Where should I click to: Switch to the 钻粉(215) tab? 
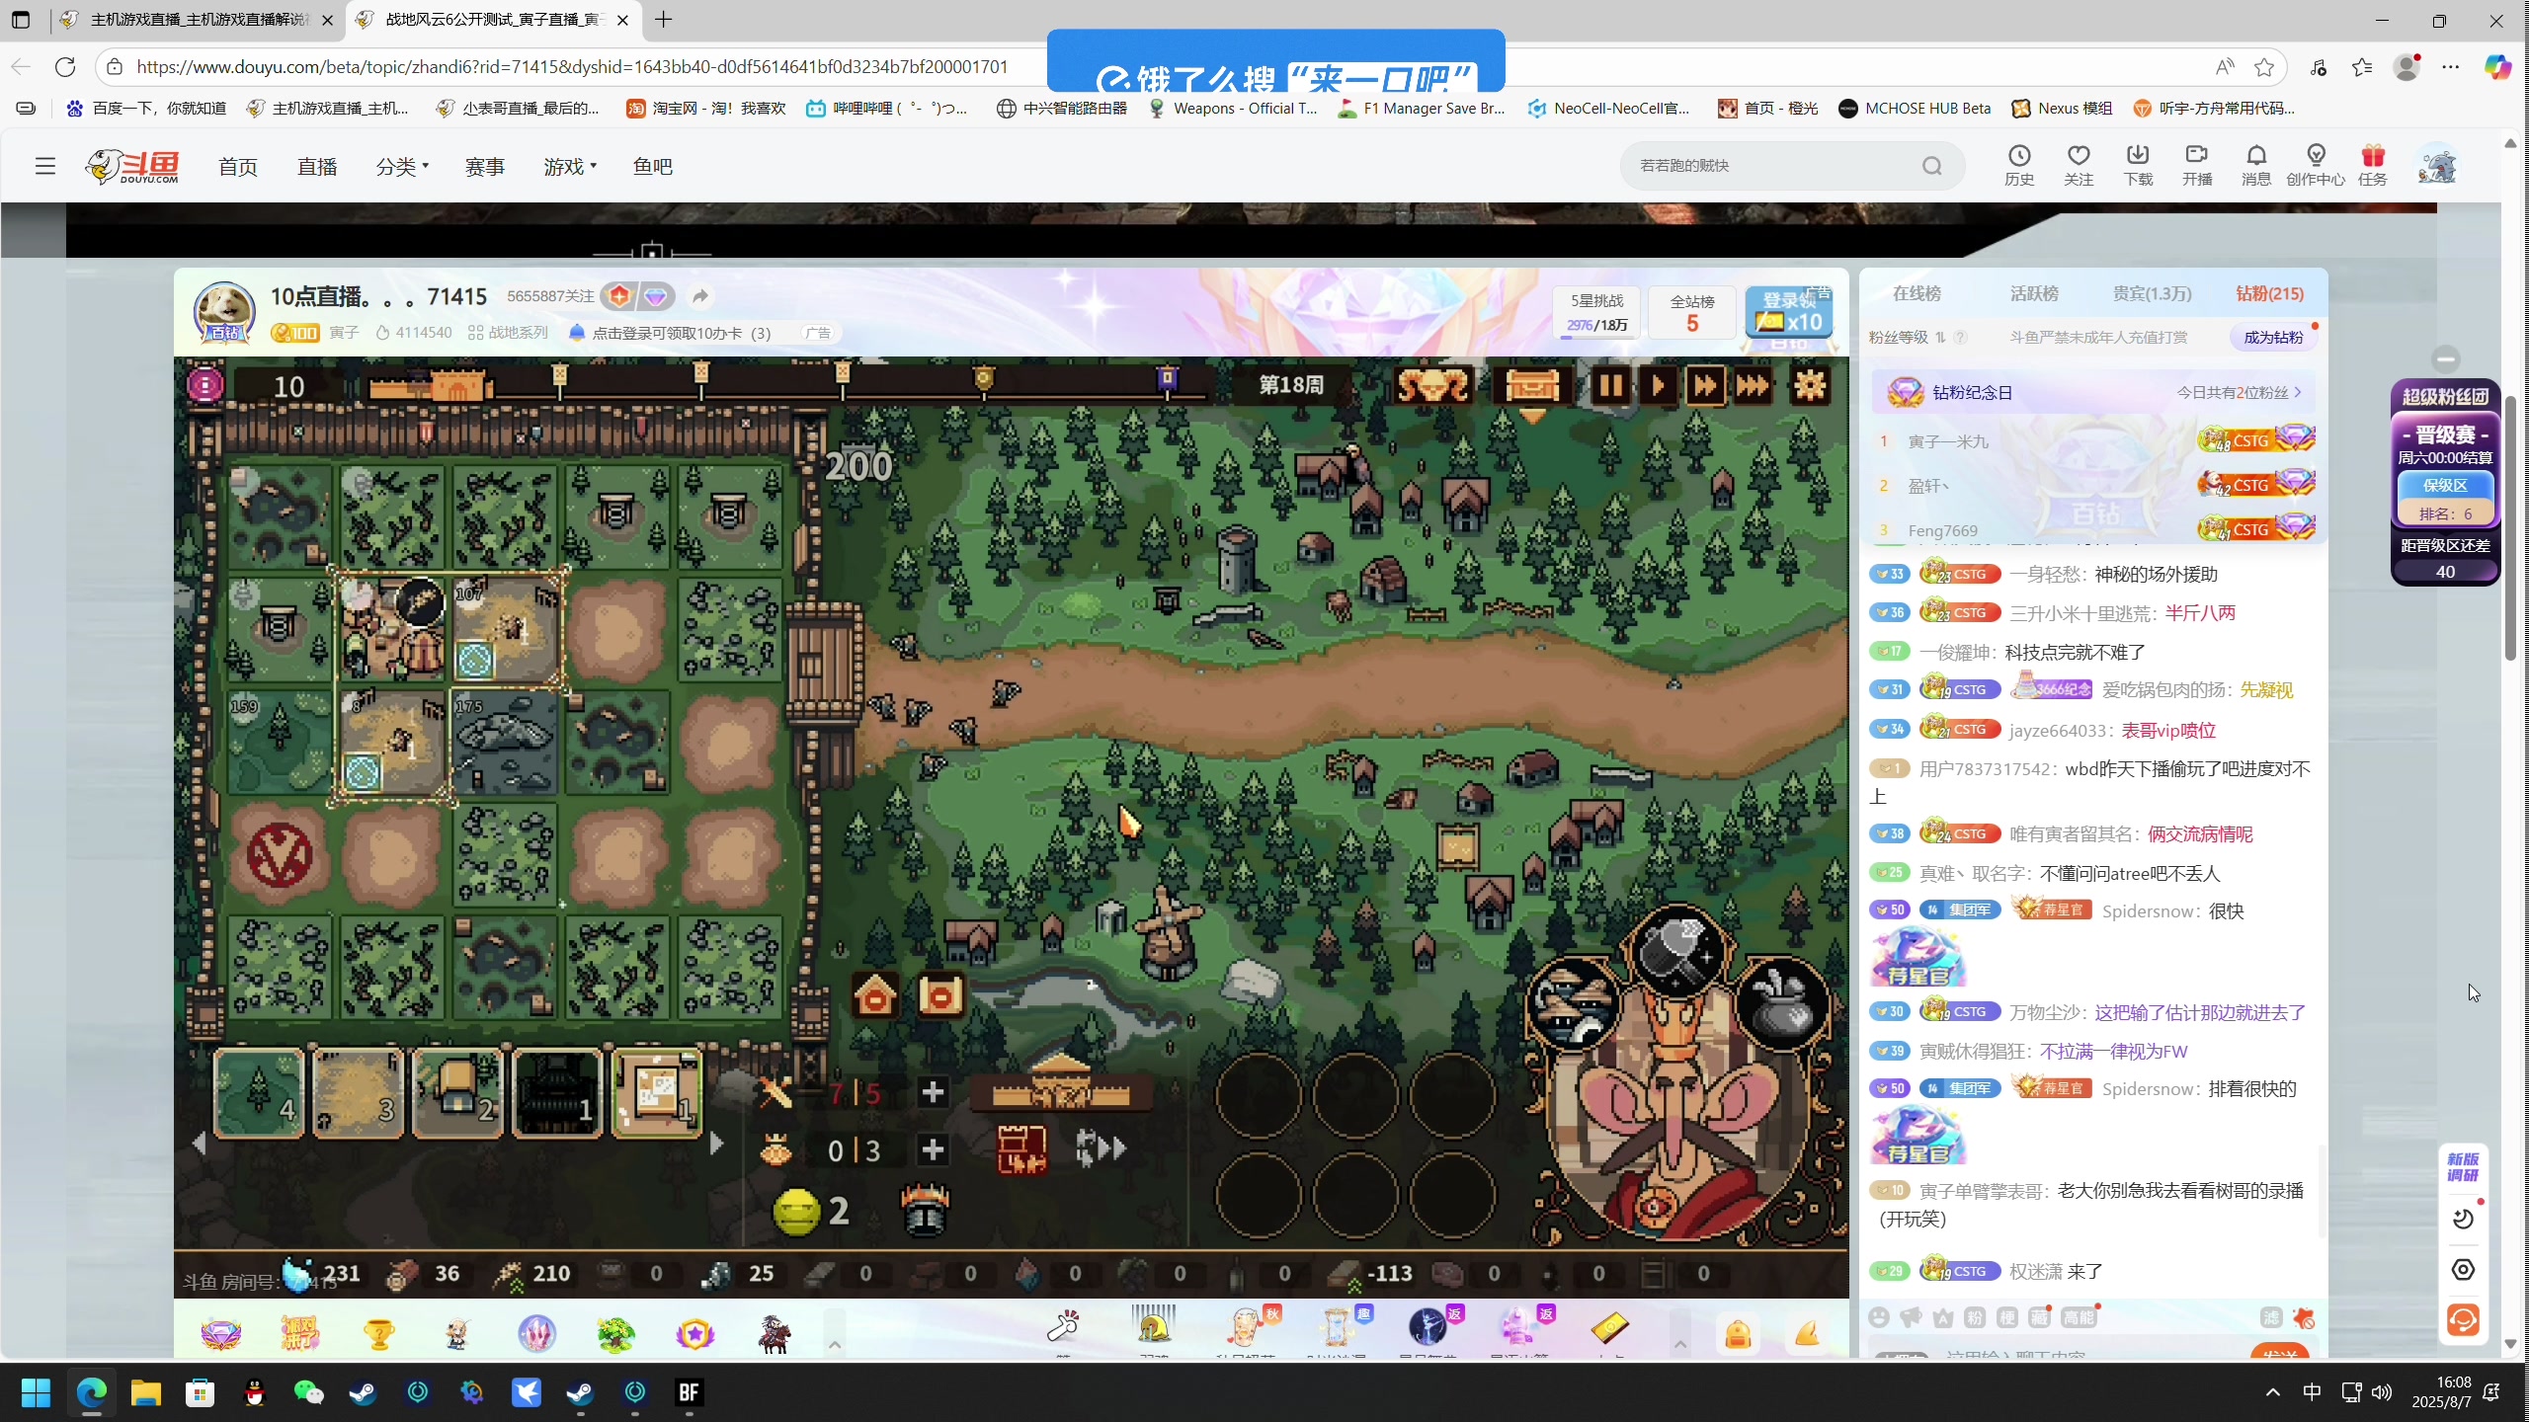2269,293
